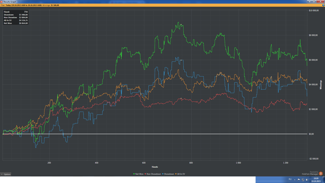The width and height of the screenshot is (325, 183).
Task: Click the $10 000,00 y-axis label
Action: 314,10
